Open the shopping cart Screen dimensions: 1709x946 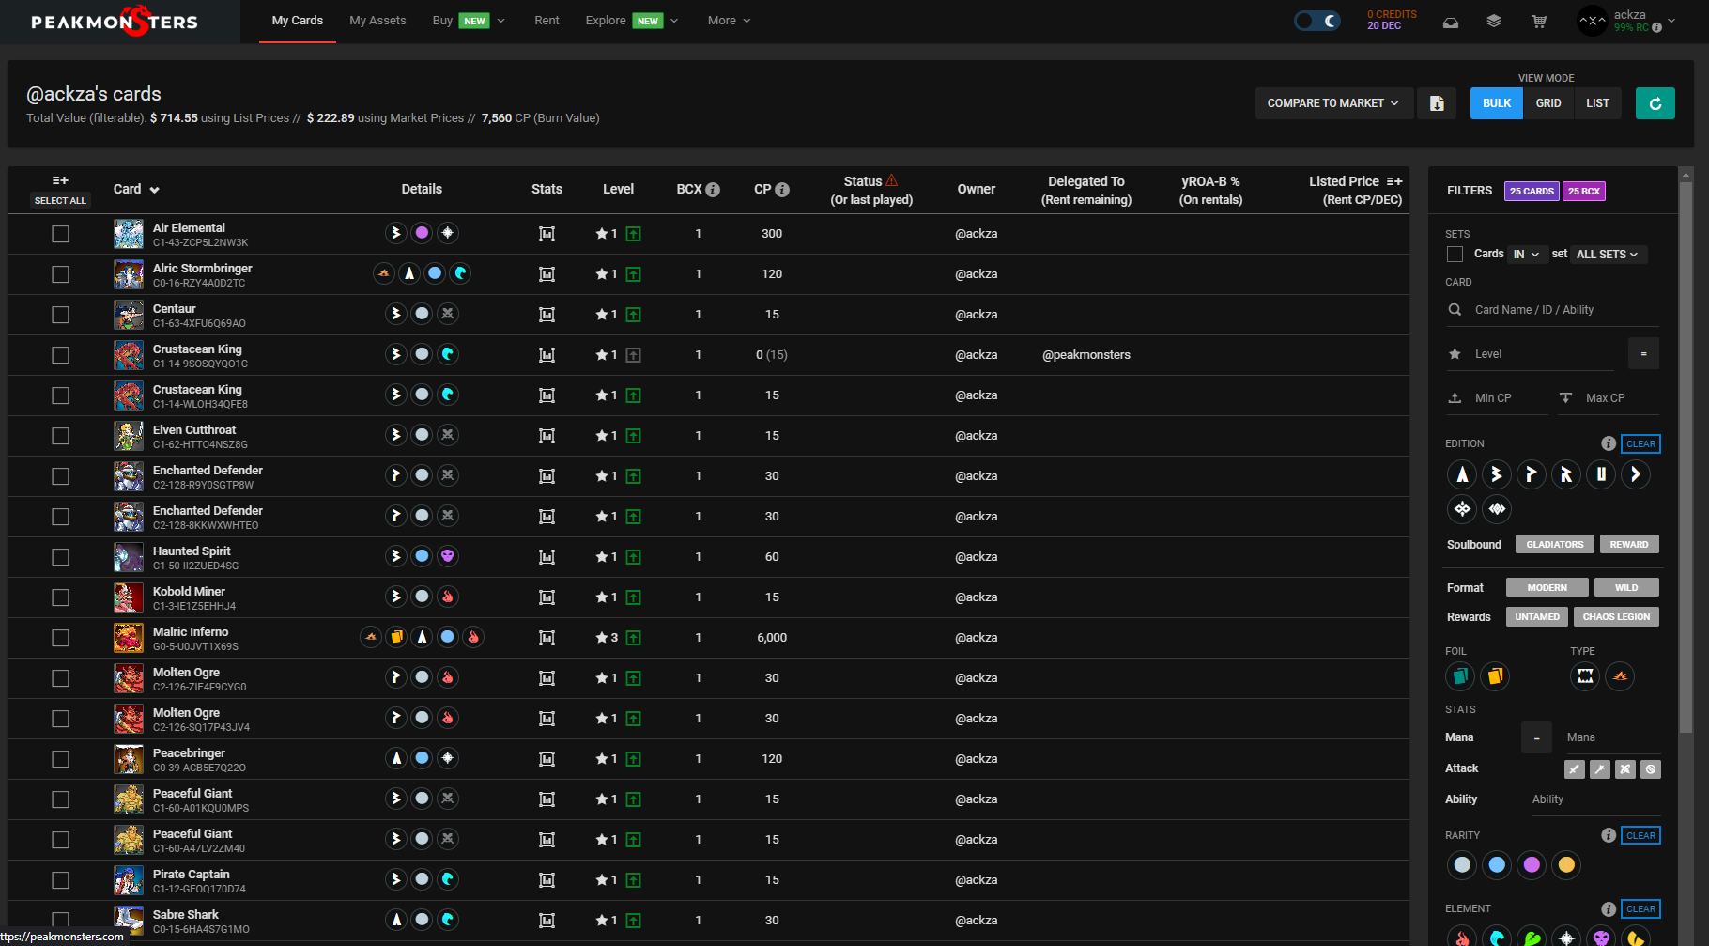(x=1539, y=21)
